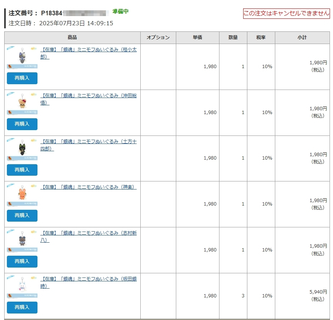The width and height of the screenshot is (333, 320).
Task: Click the 坂田銀時 plush thumbnail image
Action: [x=22, y=287]
